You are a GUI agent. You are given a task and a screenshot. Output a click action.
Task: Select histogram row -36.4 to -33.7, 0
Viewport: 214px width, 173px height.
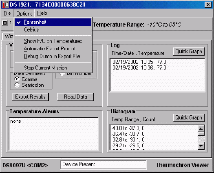tap(128, 134)
